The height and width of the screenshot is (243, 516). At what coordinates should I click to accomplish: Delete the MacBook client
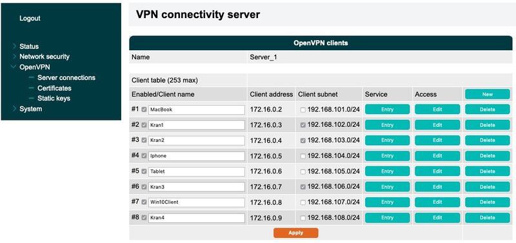coord(488,110)
